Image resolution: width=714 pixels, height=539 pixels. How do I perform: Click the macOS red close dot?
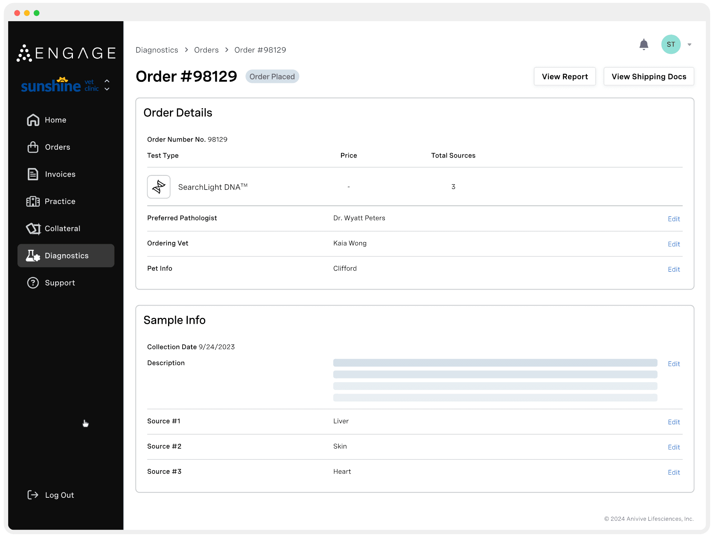pos(17,13)
